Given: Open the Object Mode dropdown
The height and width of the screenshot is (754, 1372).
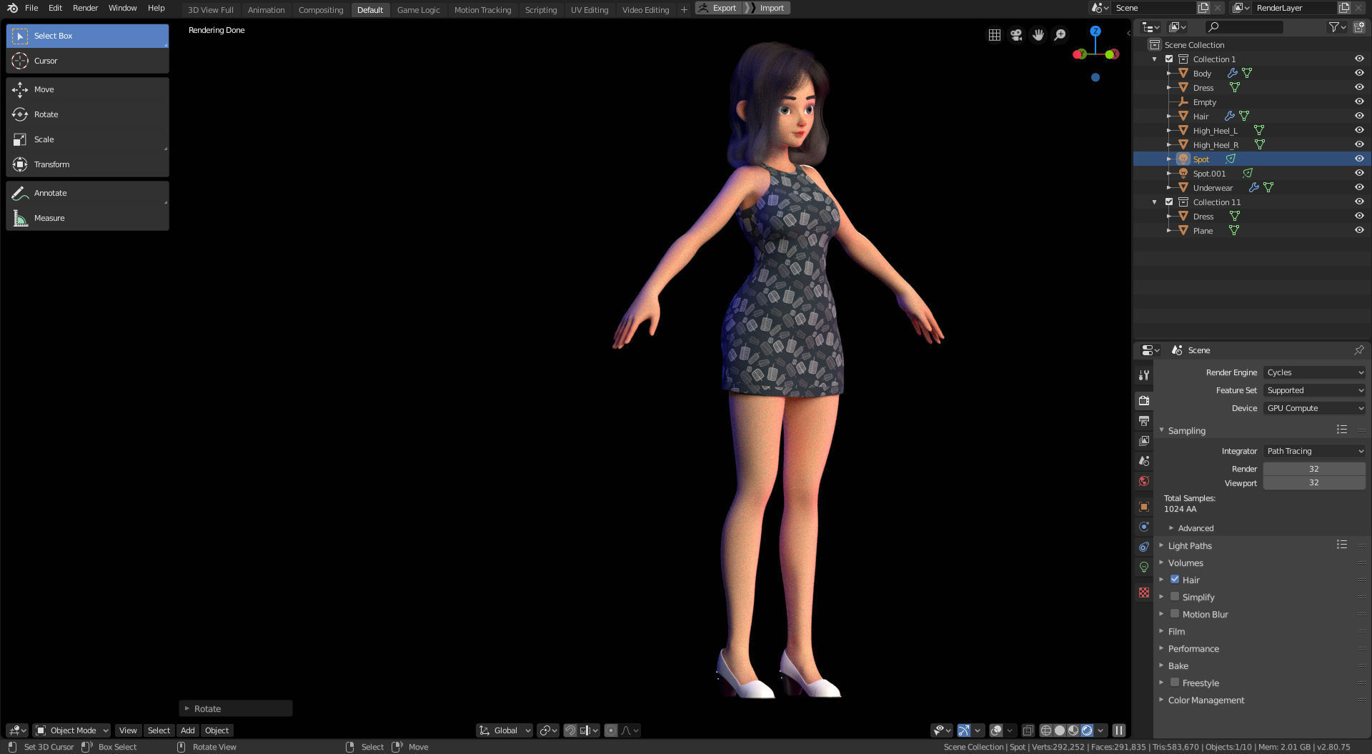Looking at the screenshot, I should pos(71,730).
